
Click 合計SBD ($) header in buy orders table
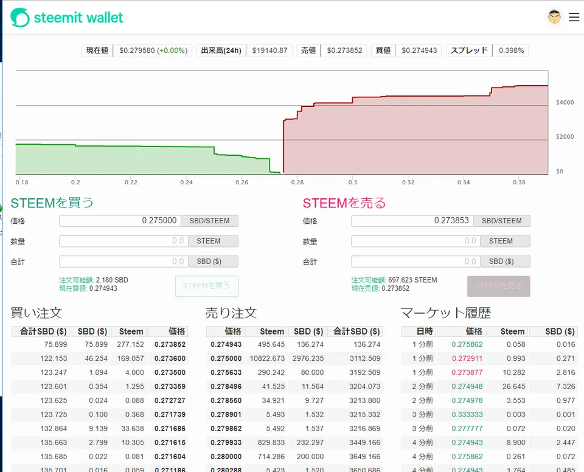pos(41,331)
